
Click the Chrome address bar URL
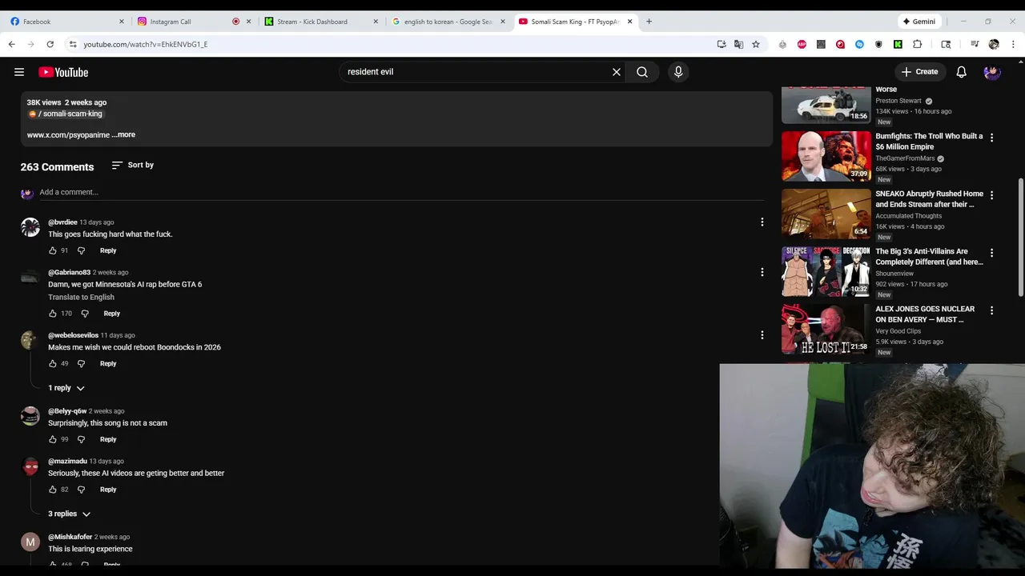(x=145, y=44)
